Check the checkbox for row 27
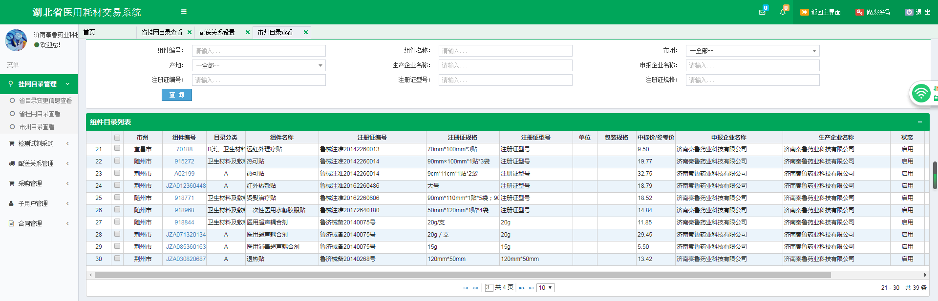Viewport: 938px width, 301px height. [x=117, y=221]
